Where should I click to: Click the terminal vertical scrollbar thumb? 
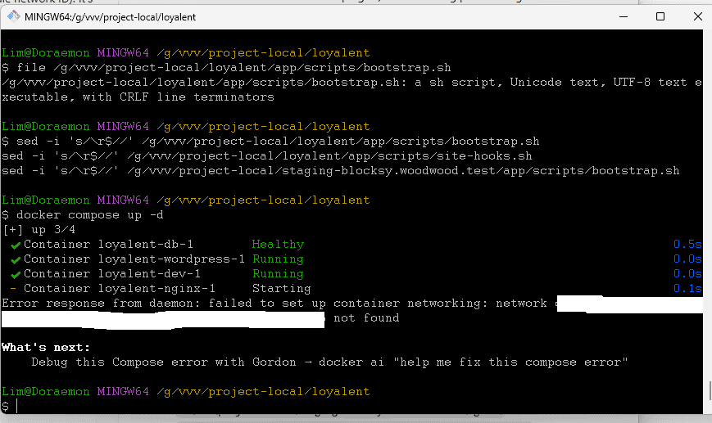coord(710,391)
